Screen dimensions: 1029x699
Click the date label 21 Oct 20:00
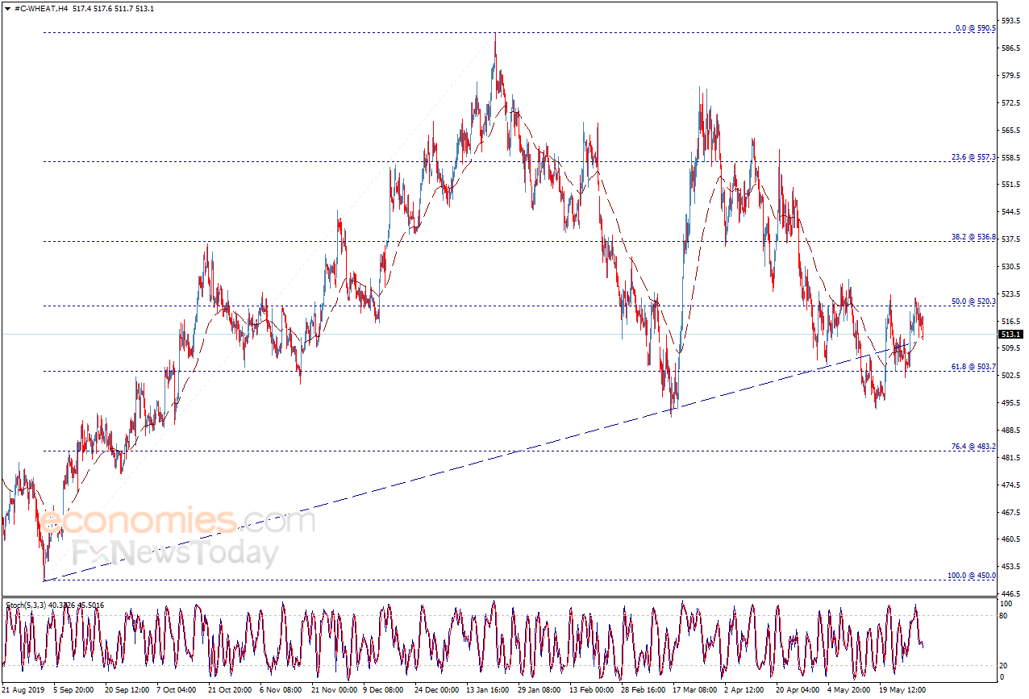point(230,690)
